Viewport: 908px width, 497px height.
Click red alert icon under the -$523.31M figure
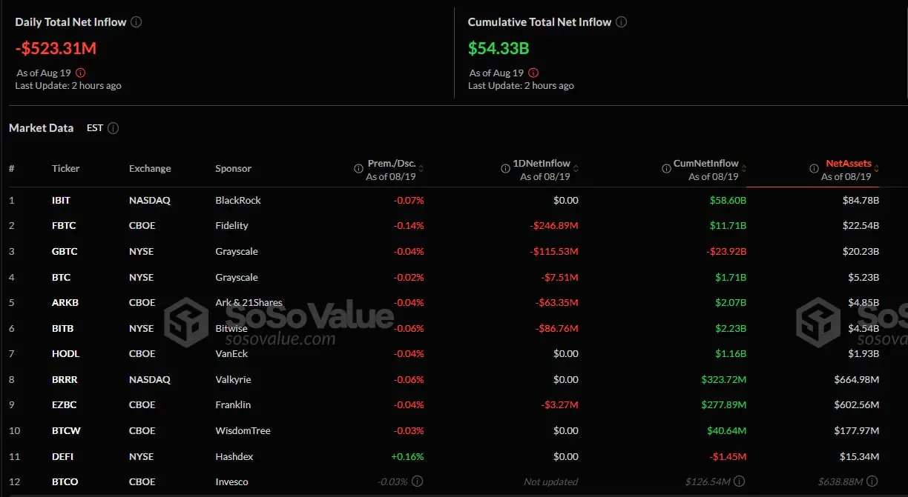pos(81,73)
